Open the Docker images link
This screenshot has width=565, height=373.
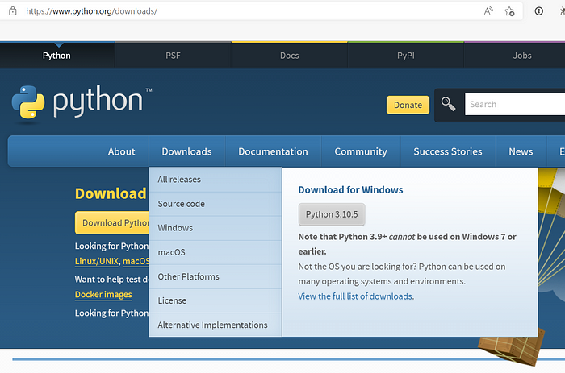tap(103, 295)
